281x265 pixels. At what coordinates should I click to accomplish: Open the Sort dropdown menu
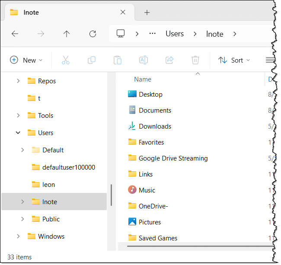tap(234, 60)
